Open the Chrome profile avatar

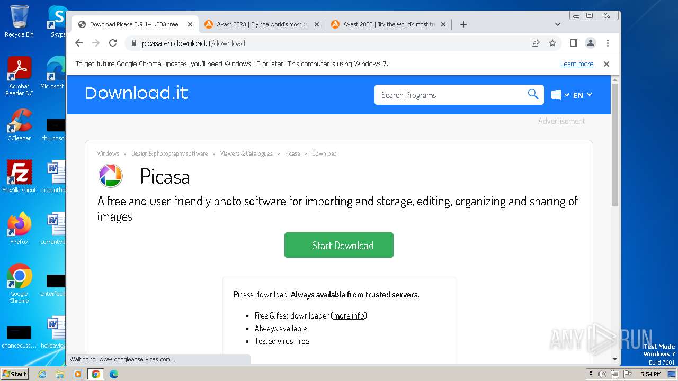[590, 43]
